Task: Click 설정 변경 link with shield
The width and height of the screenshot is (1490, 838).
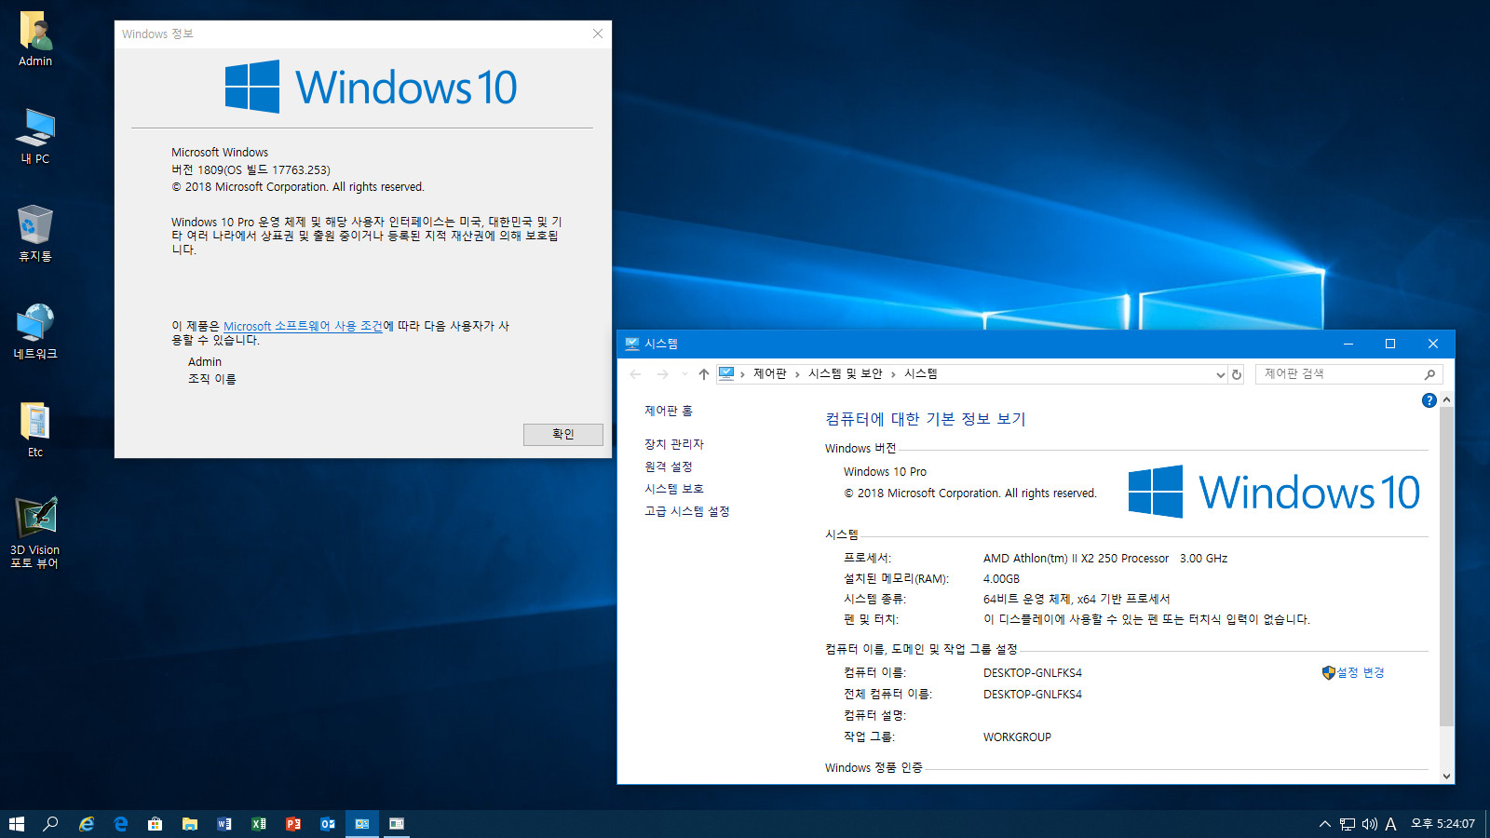Action: tap(1353, 672)
